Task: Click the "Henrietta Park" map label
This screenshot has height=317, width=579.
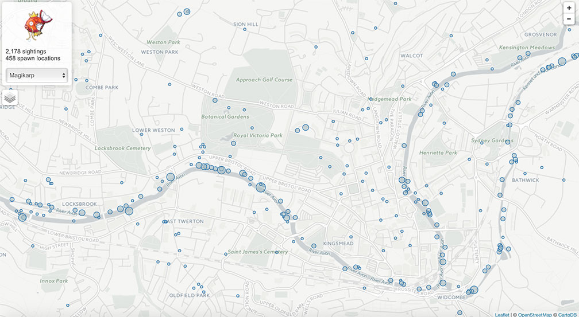Action: [438, 152]
